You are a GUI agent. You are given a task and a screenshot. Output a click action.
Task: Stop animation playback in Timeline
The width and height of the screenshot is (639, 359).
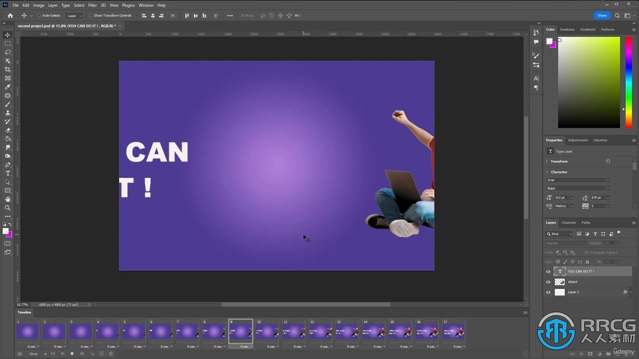click(x=72, y=354)
